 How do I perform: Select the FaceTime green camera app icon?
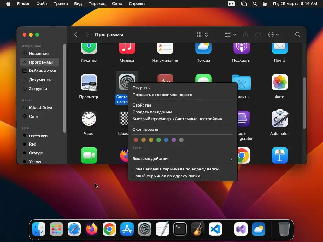pyautogui.click(x=89, y=155)
